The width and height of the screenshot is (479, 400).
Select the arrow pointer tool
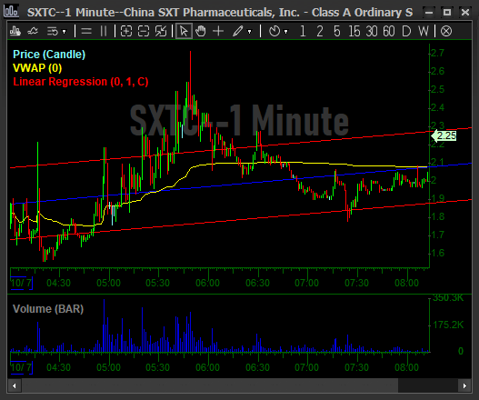tap(184, 31)
